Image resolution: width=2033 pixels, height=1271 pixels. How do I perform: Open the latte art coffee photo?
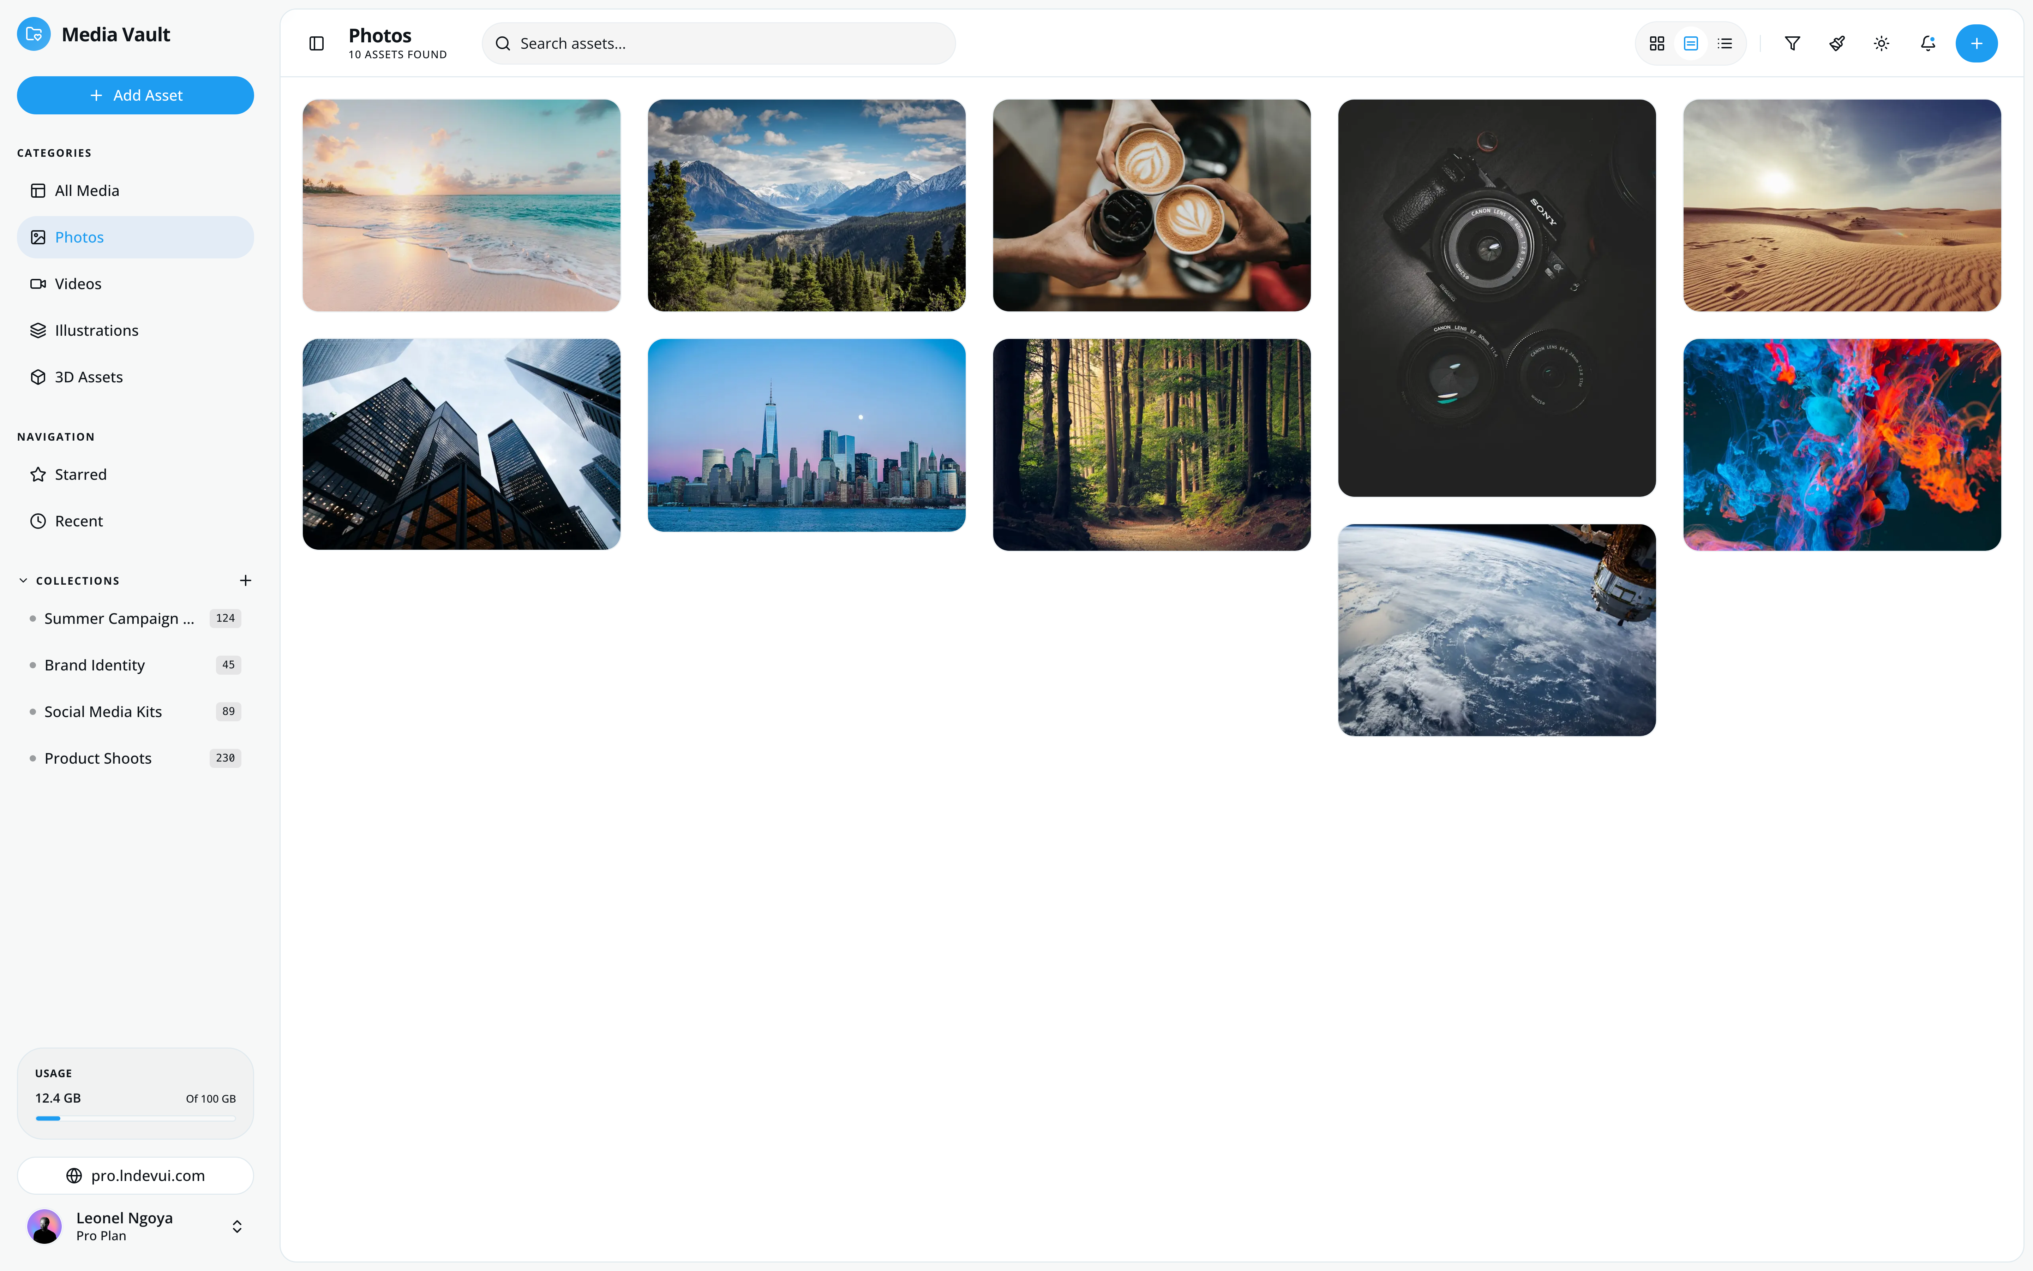point(1152,206)
